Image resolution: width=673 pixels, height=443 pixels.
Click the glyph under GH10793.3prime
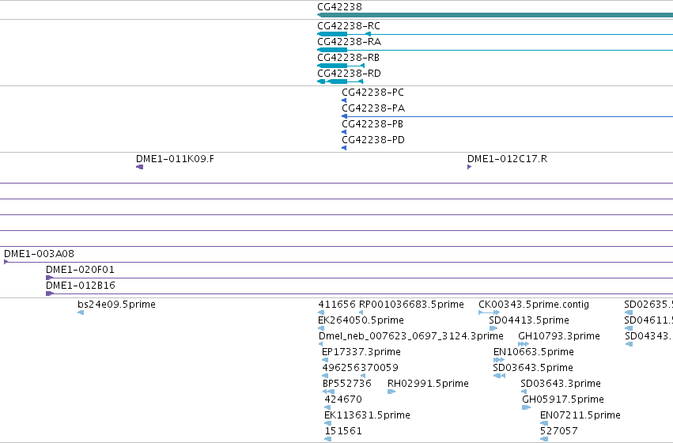click(524, 344)
